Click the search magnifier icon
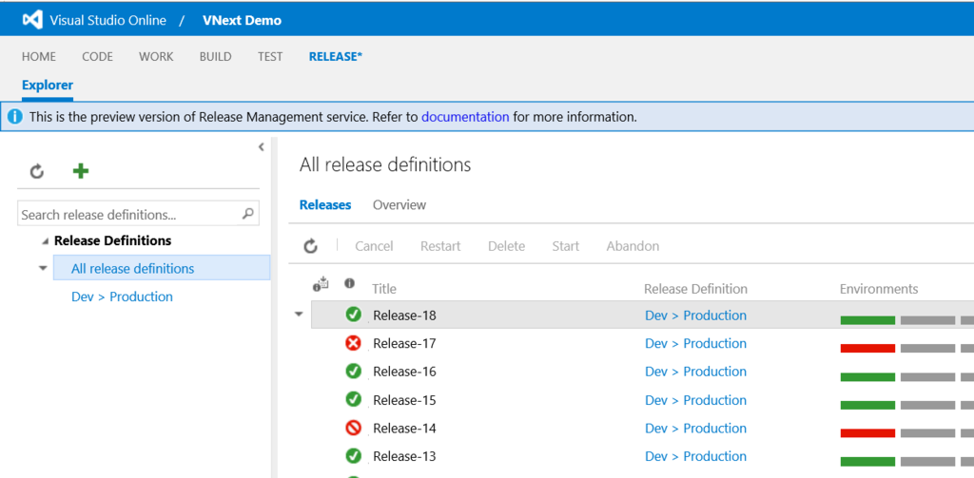 pos(248,214)
